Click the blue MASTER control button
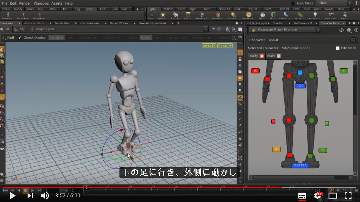 tap(300, 166)
